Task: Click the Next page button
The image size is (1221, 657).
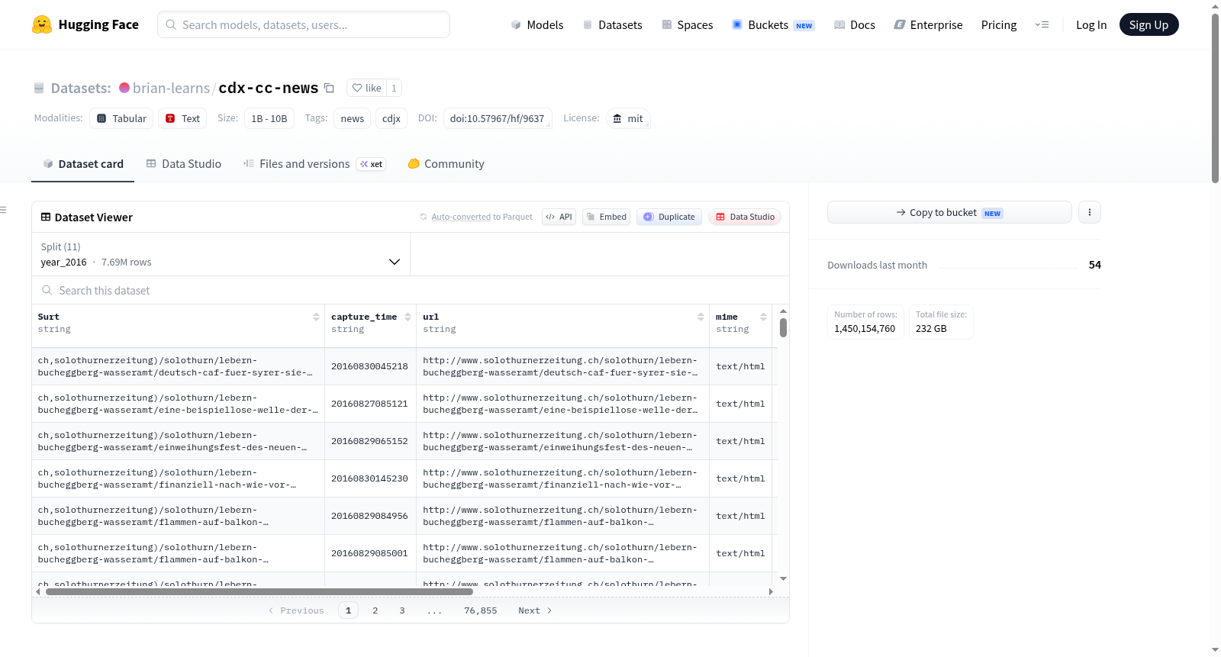Action: click(x=535, y=610)
